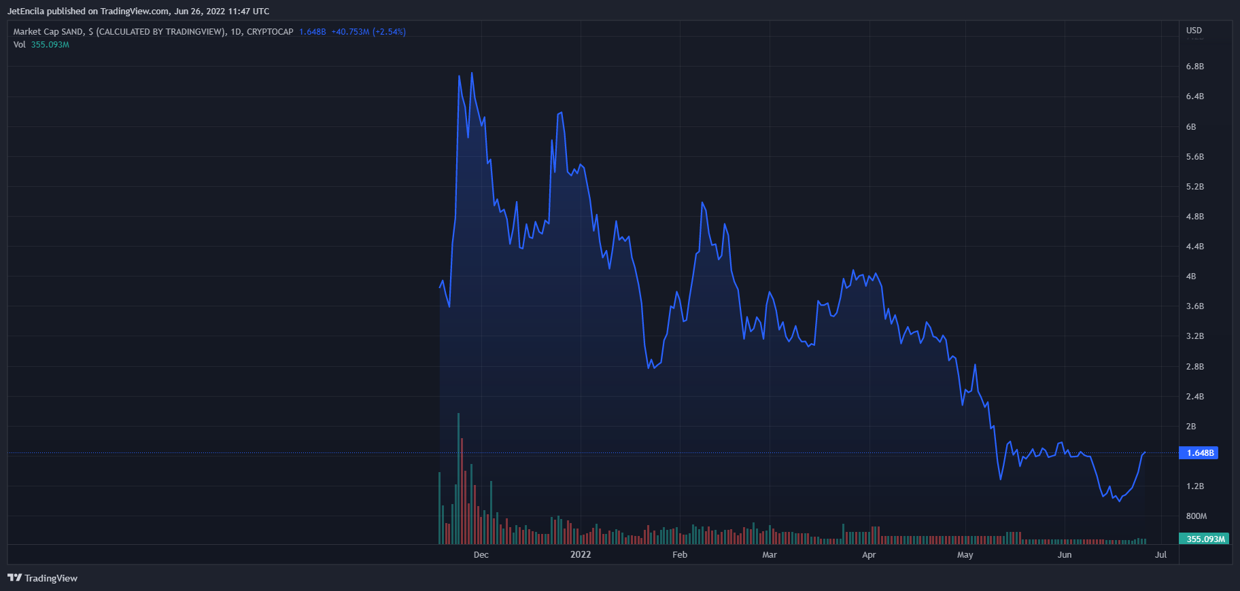Viewport: 1240px width, 591px height.
Task: Click the Jun label on time axis
Action: point(1064,555)
